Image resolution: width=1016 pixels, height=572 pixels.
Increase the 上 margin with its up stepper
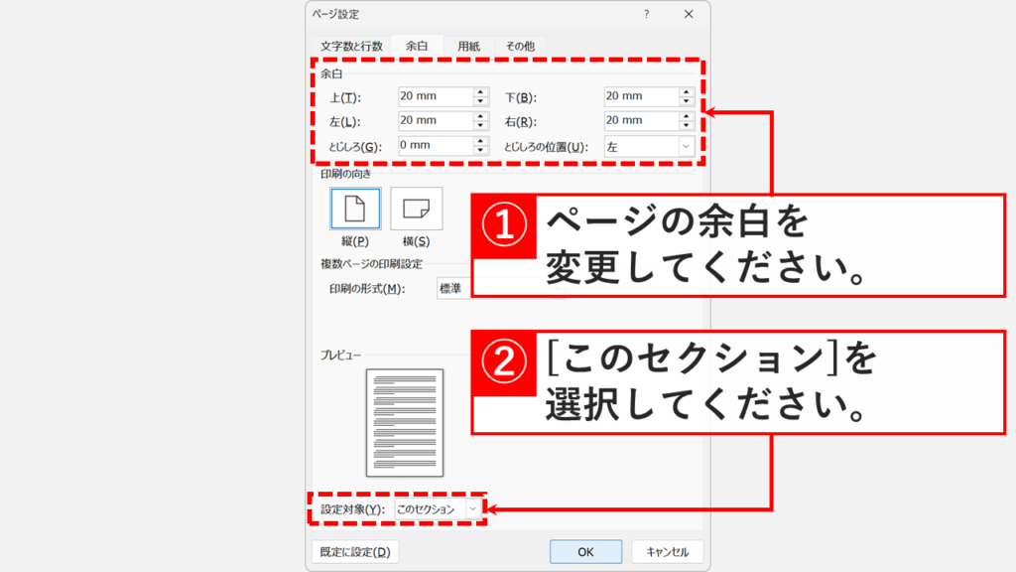pos(481,91)
